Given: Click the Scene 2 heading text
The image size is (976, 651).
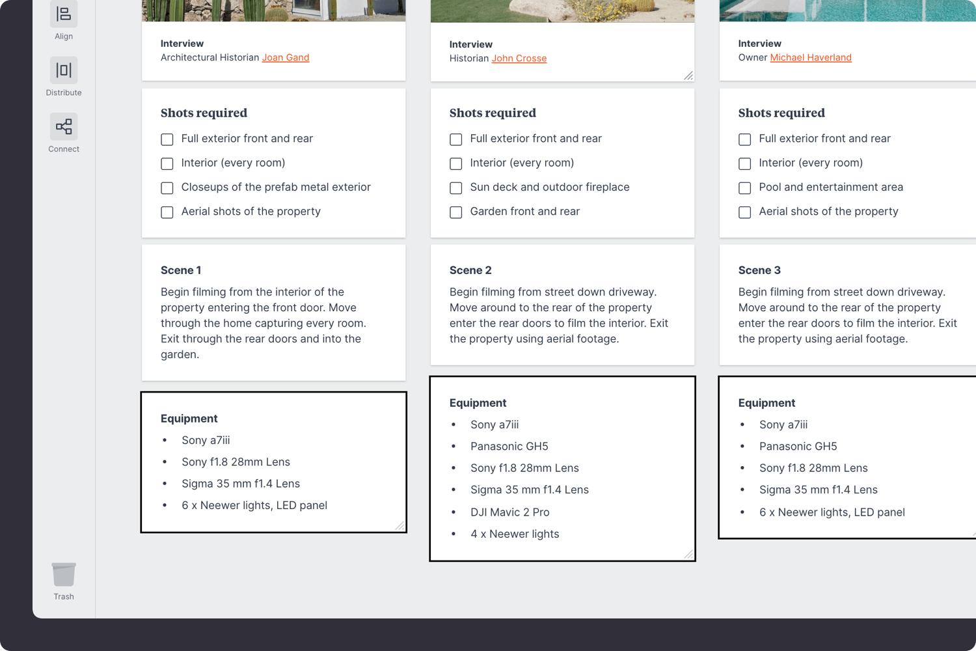Looking at the screenshot, I should click(470, 270).
